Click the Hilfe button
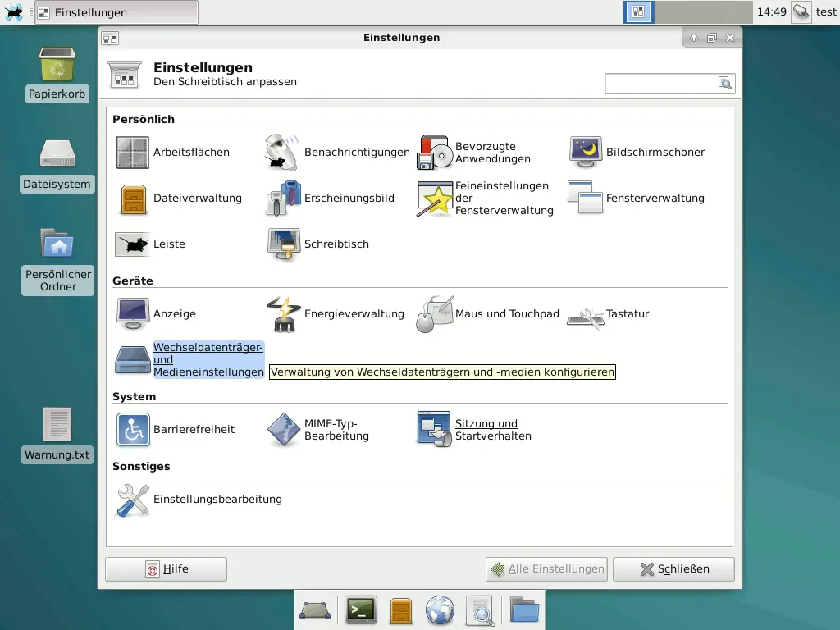 pyautogui.click(x=166, y=569)
